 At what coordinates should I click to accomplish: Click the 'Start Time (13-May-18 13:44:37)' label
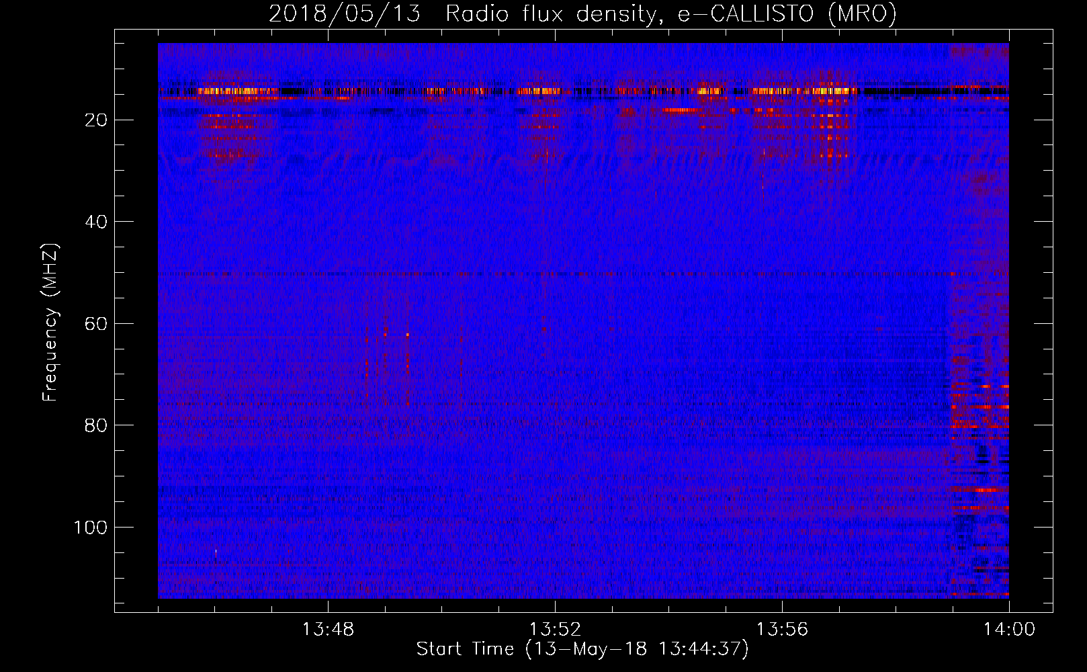[x=582, y=649]
